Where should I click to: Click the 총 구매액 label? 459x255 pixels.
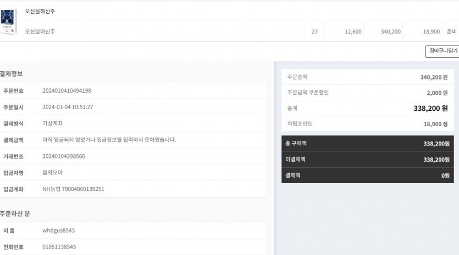[x=296, y=143]
